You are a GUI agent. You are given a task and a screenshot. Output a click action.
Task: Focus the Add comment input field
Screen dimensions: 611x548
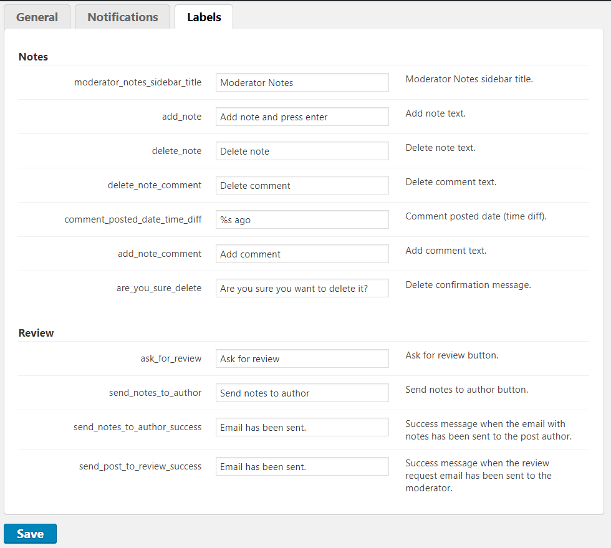click(302, 254)
